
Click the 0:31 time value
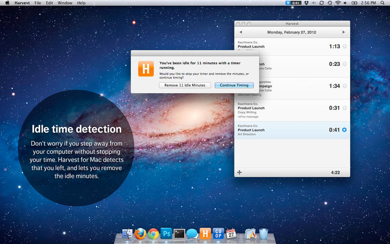point(334,108)
